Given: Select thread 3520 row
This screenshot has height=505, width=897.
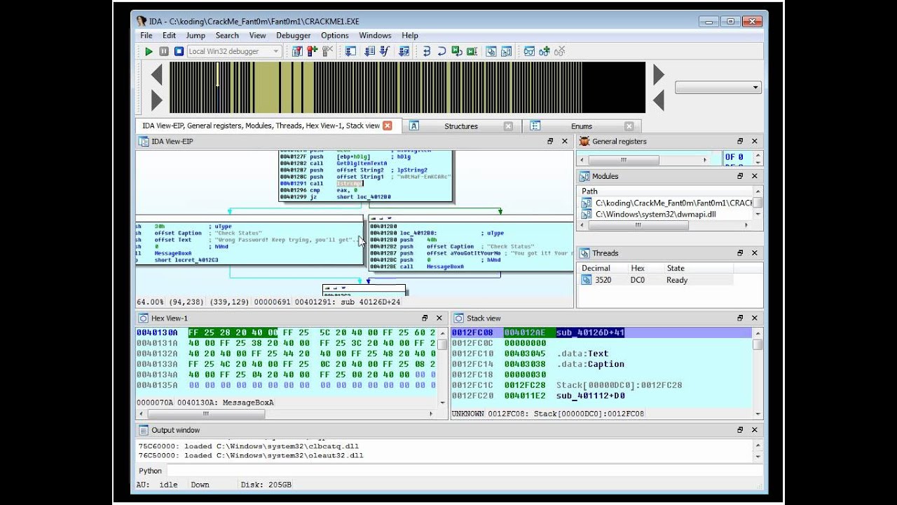Looking at the screenshot, I should pos(656,280).
